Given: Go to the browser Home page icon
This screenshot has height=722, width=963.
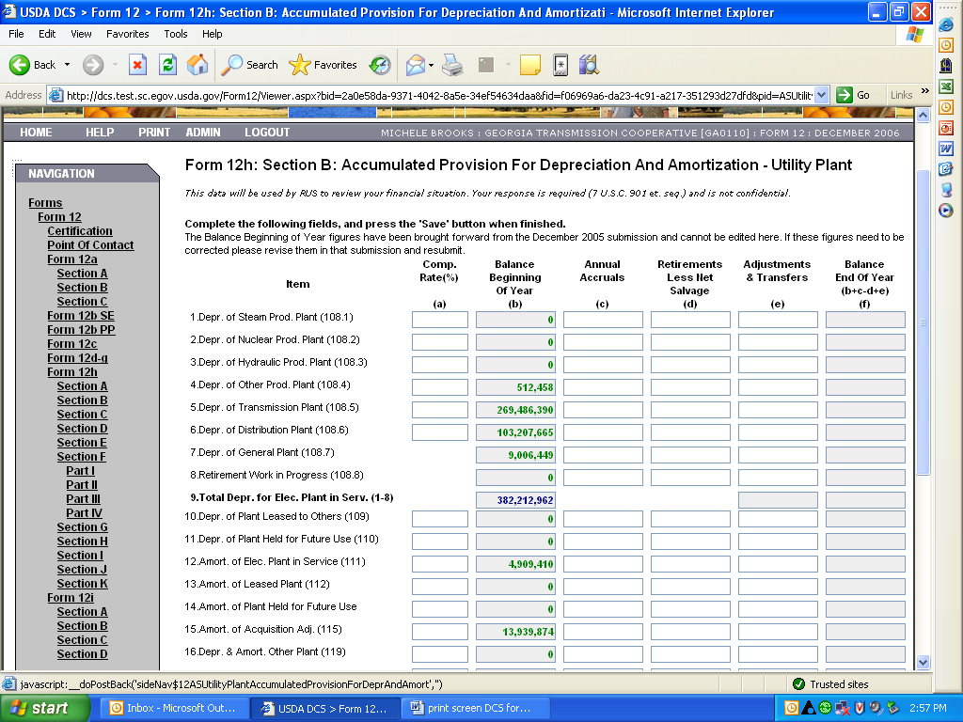Looking at the screenshot, I should [x=197, y=65].
